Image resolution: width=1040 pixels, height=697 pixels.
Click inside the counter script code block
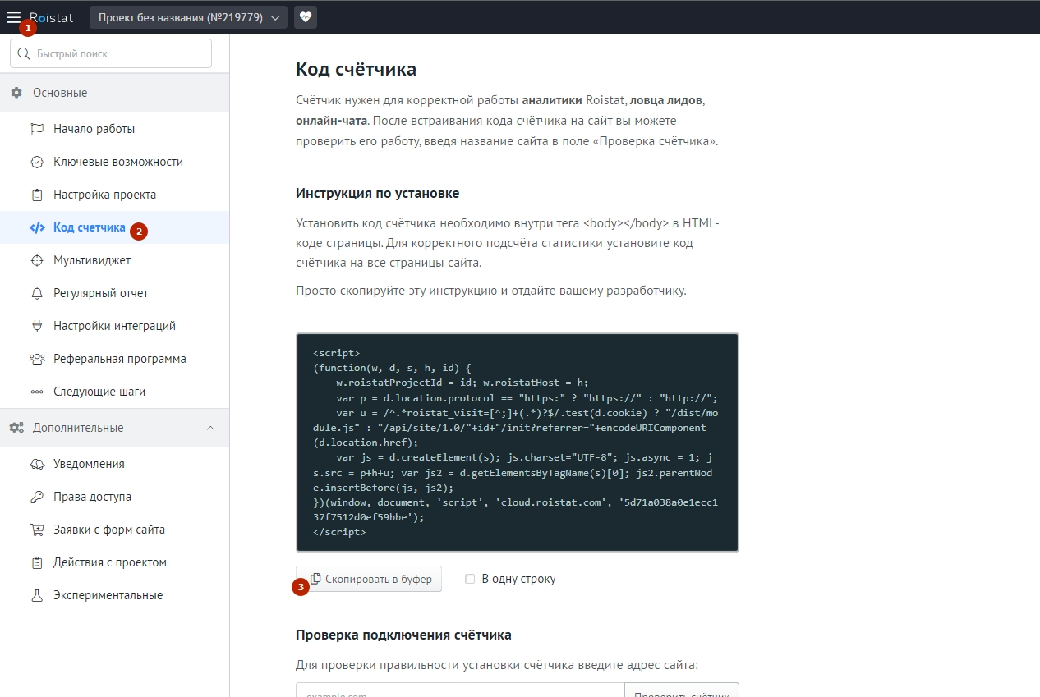518,442
